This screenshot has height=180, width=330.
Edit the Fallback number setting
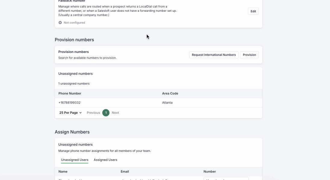tap(253, 11)
